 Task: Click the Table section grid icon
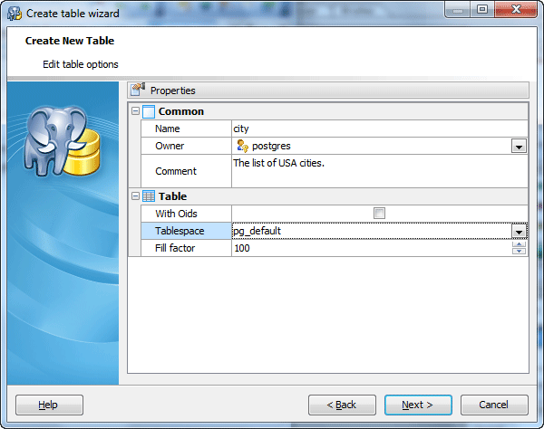click(150, 195)
